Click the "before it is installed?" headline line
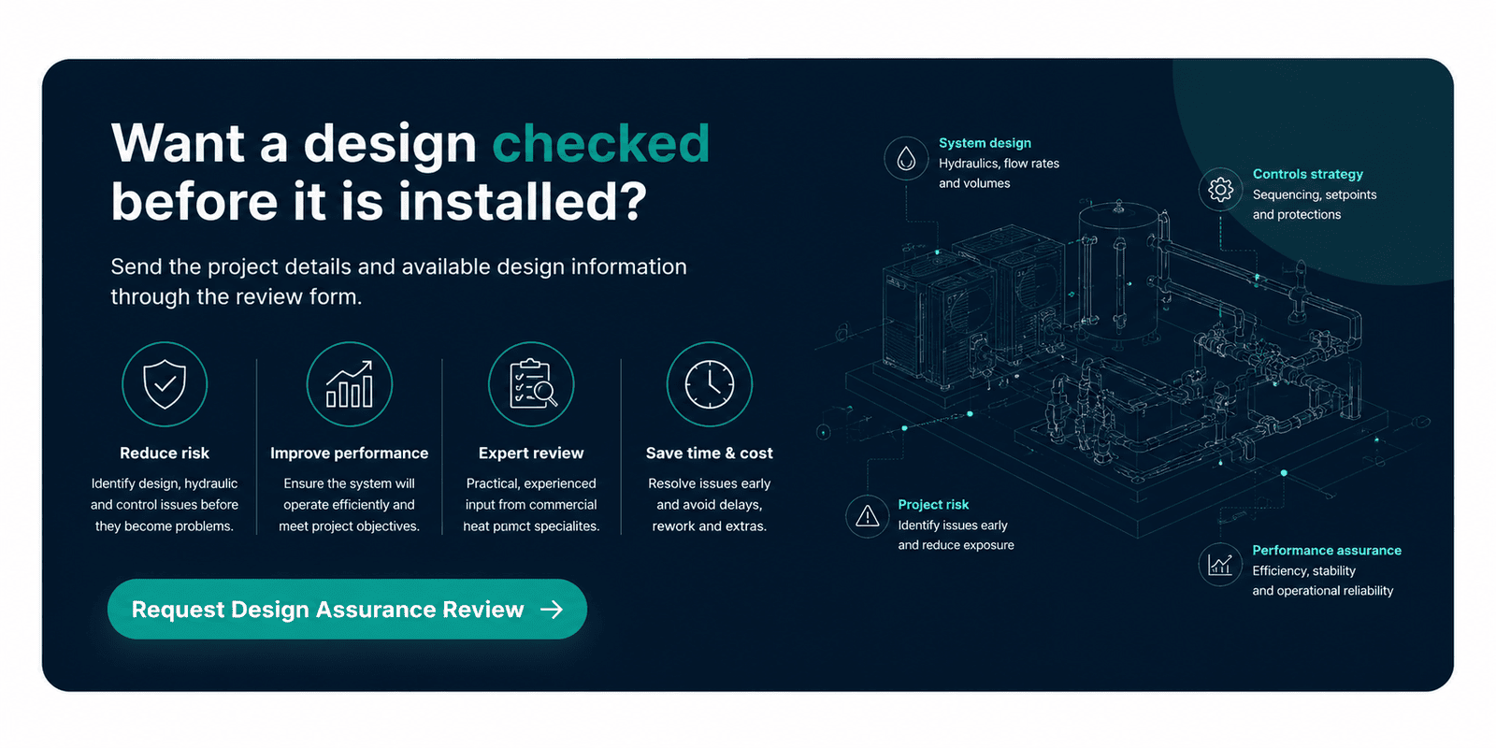 pyautogui.click(x=379, y=202)
